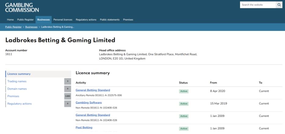The width and height of the screenshot is (285, 134).
Task: Click the Activity column header
Action: tap(81, 83)
